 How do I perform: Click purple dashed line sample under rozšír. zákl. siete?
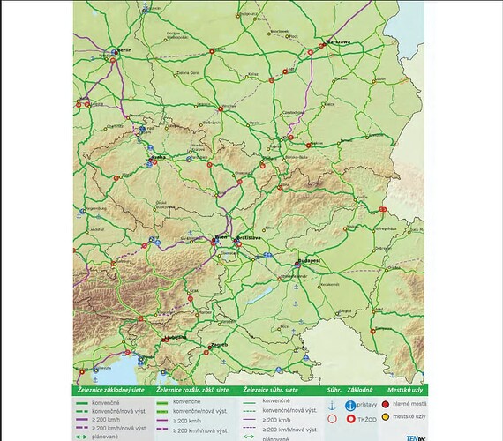click(x=162, y=429)
